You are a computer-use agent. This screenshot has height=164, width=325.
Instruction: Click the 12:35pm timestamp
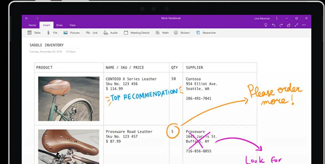coord(71,52)
